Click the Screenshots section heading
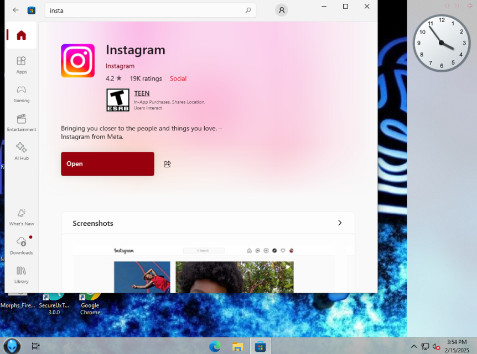 93,223
